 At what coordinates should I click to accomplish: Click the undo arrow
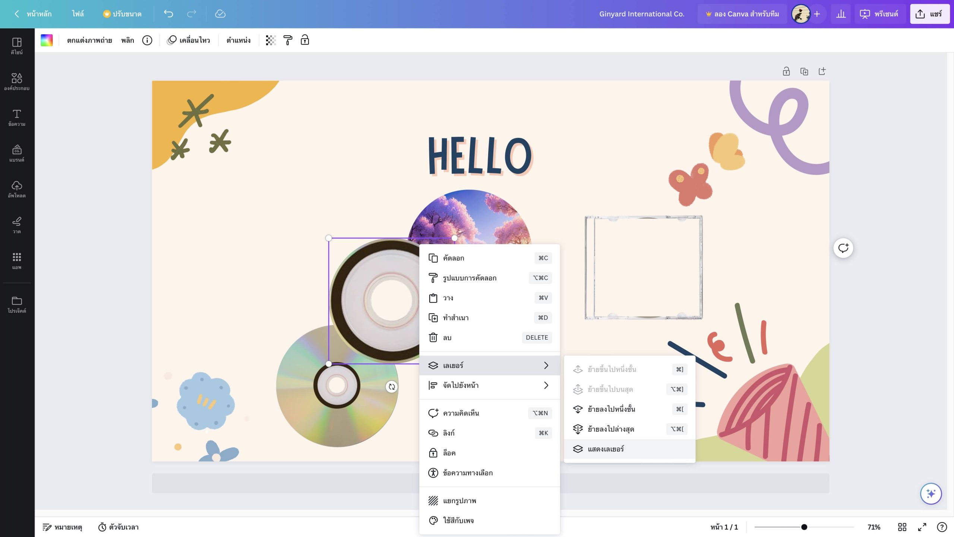click(x=168, y=14)
